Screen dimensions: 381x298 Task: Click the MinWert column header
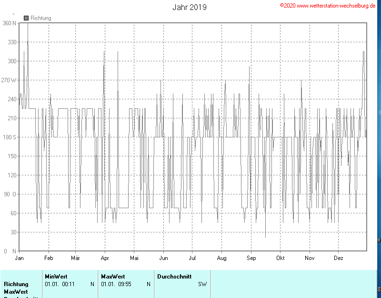click(x=56, y=277)
